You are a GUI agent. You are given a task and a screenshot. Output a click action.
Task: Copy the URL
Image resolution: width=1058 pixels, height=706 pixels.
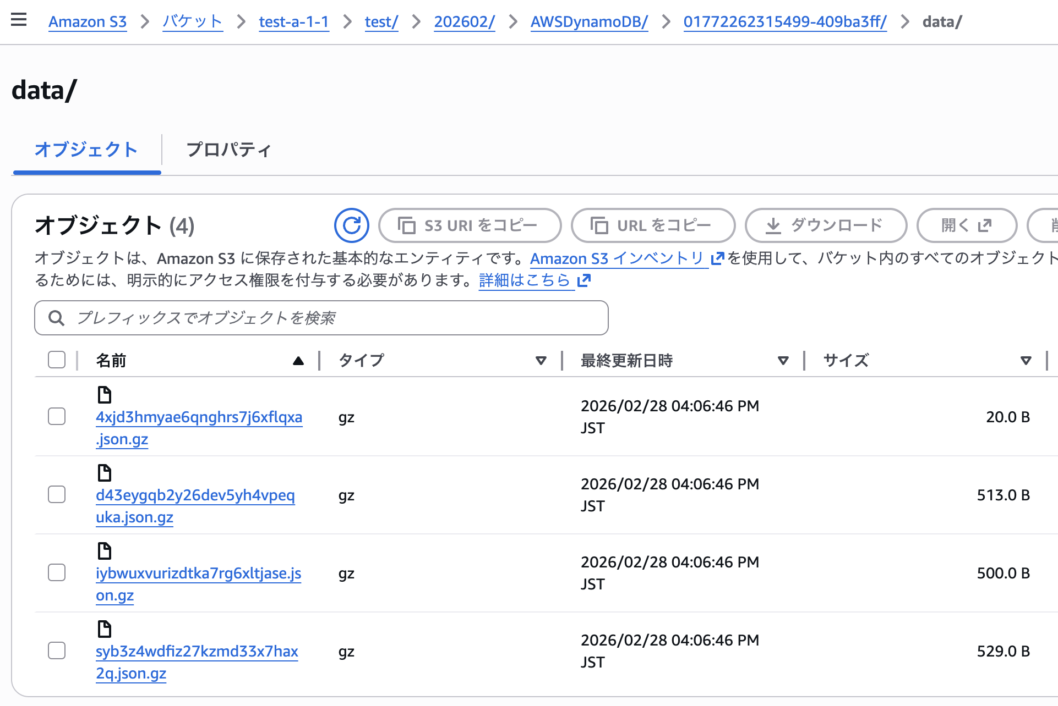tap(652, 225)
